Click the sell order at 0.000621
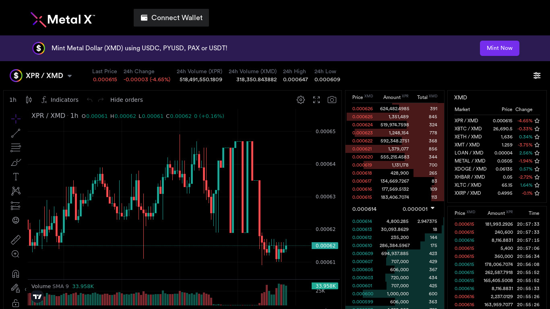 395,149
